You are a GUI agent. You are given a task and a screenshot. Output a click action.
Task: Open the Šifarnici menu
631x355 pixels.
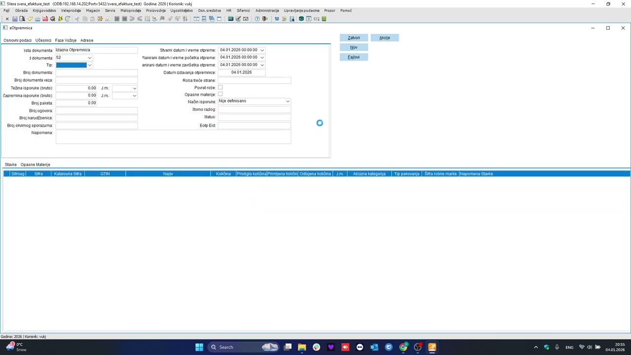point(243,10)
